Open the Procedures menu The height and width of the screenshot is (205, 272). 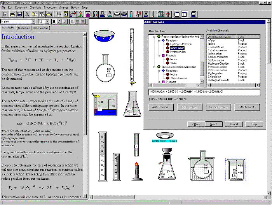point(50,7)
